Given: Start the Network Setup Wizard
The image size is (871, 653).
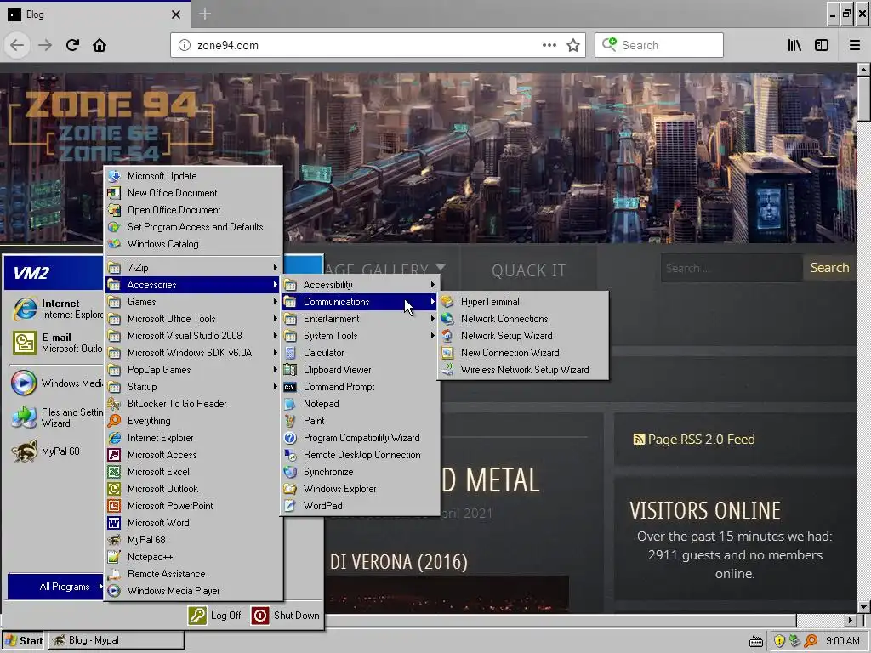Looking at the screenshot, I should 523,335.
